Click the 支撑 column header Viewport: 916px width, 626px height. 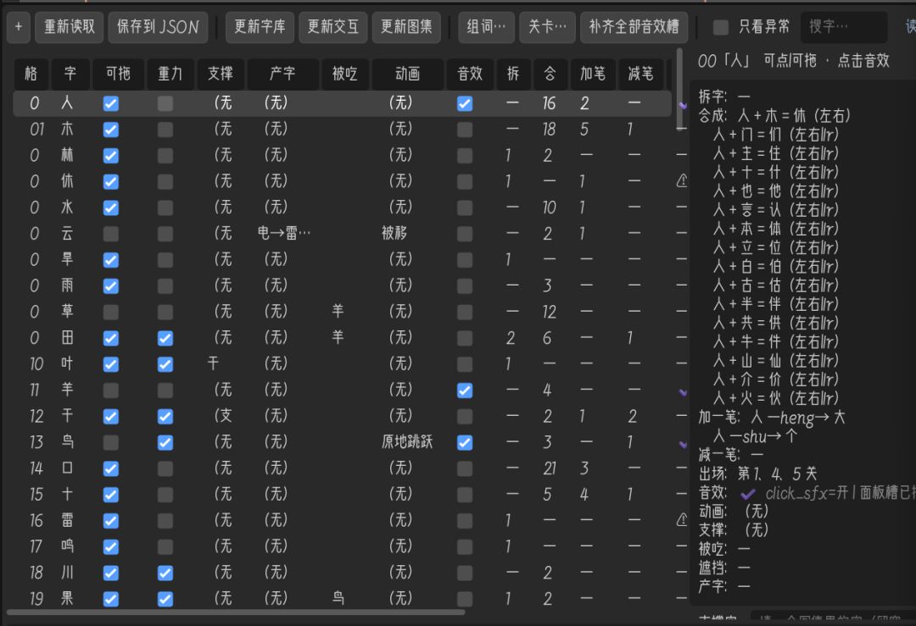[x=221, y=74]
